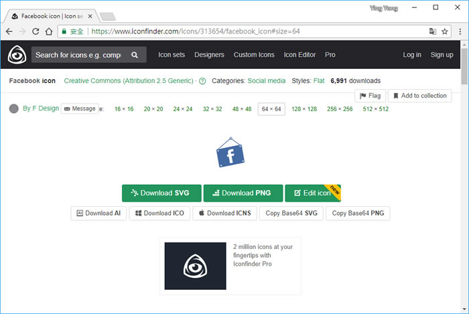Click Sign up in the header
Image resolution: width=469 pixels, height=314 pixels.
point(442,55)
